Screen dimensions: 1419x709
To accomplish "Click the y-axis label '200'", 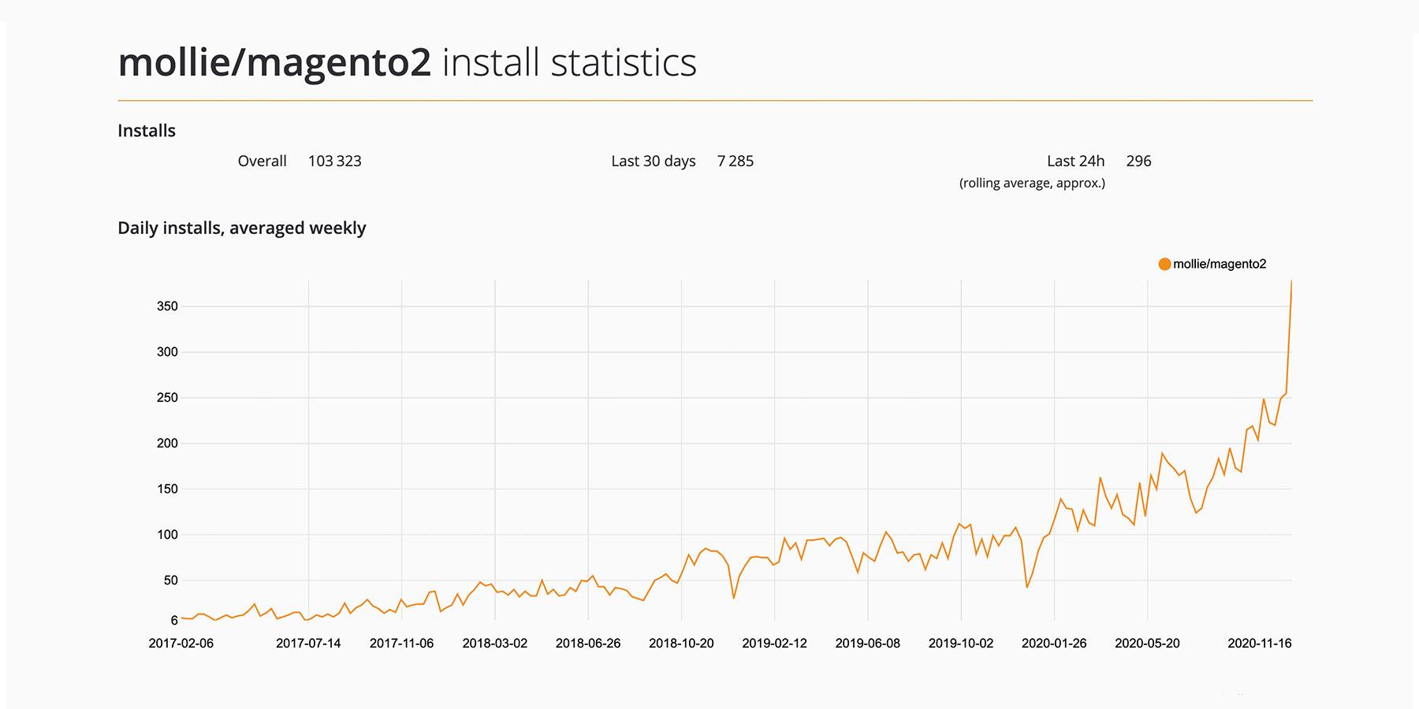I will (168, 444).
